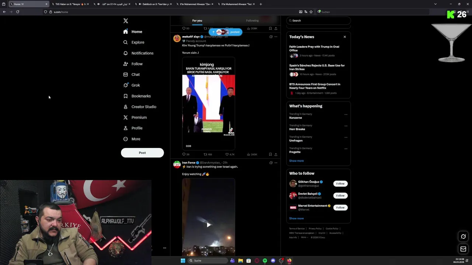
Task: Open more options for Fregatte trend
Action: (x=346, y=149)
